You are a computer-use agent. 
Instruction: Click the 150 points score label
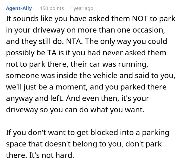[52, 8]
